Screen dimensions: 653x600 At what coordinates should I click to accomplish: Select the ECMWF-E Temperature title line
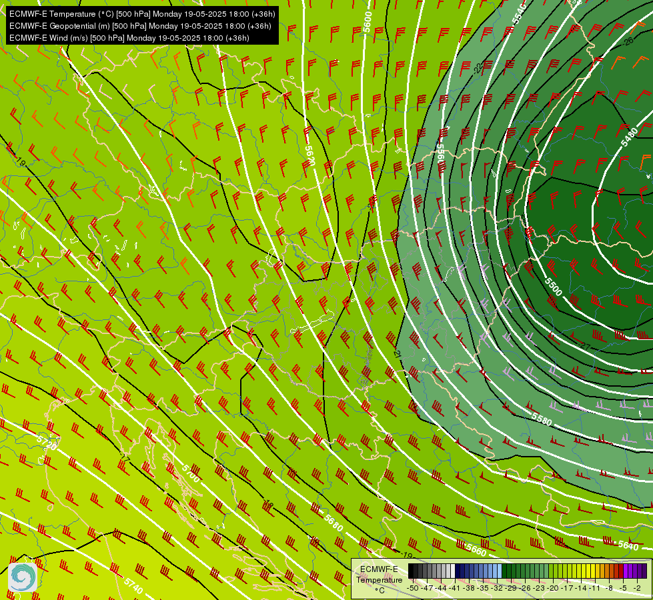(142, 14)
